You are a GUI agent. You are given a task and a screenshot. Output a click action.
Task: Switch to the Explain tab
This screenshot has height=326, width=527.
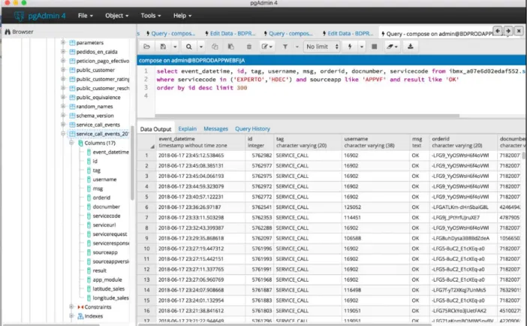187,129
